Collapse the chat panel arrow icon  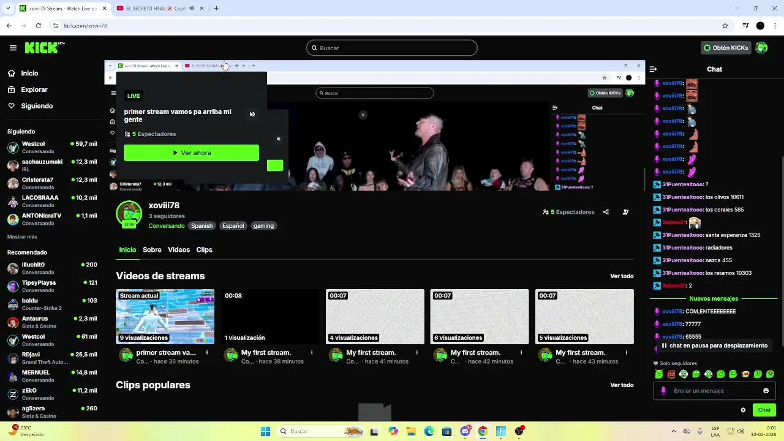point(653,69)
